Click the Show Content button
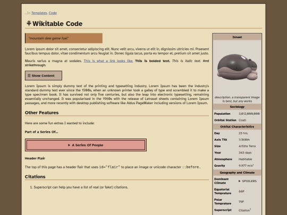 (x=44, y=75)
